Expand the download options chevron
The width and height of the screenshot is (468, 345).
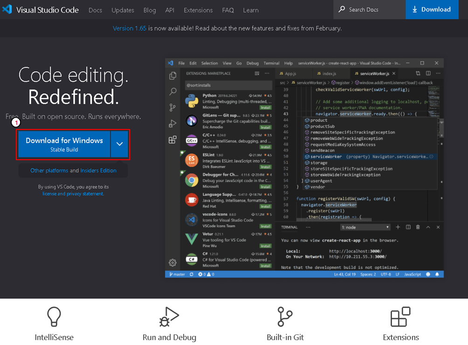coord(120,144)
